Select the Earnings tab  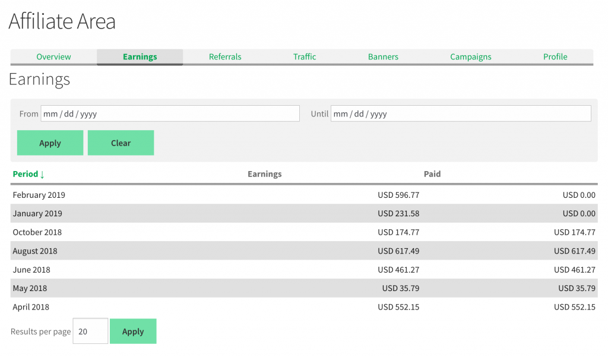[140, 56]
